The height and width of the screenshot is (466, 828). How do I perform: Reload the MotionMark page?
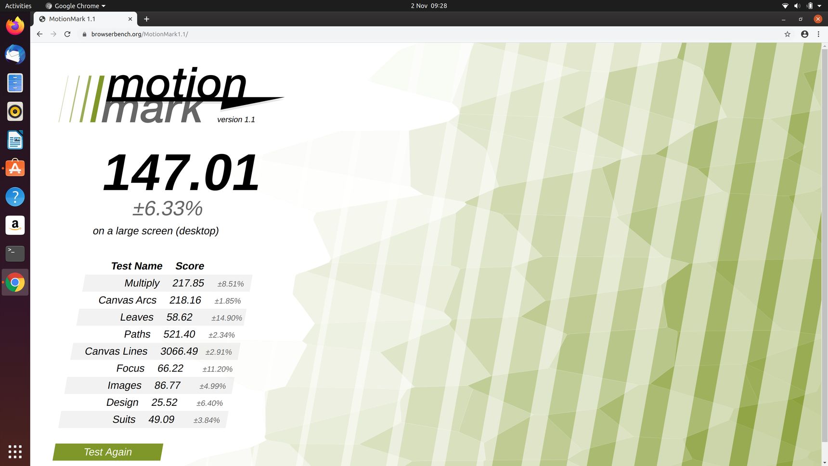click(67, 34)
